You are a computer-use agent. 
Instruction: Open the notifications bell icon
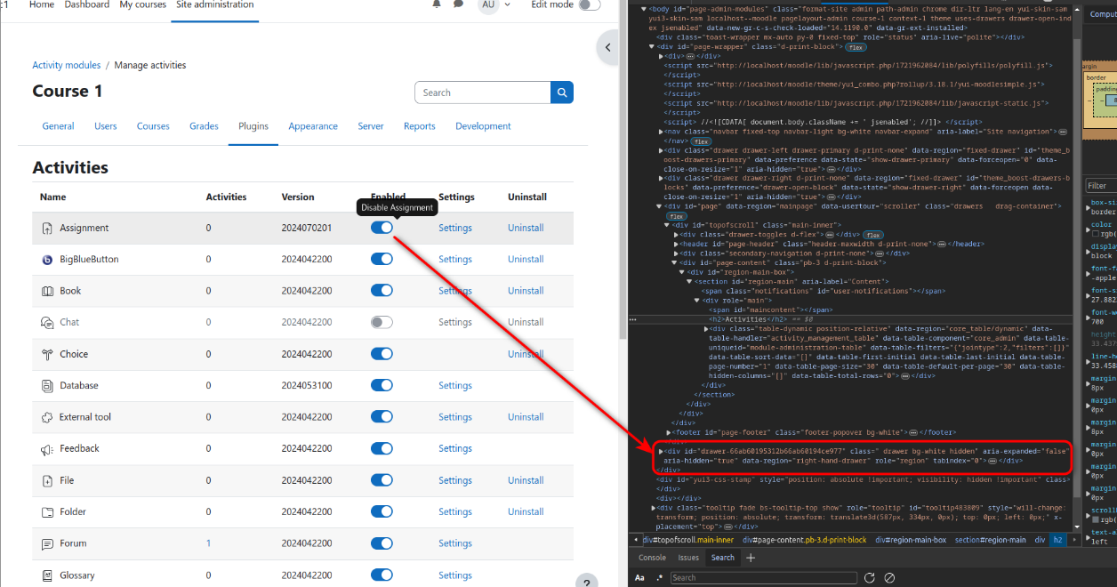[436, 4]
